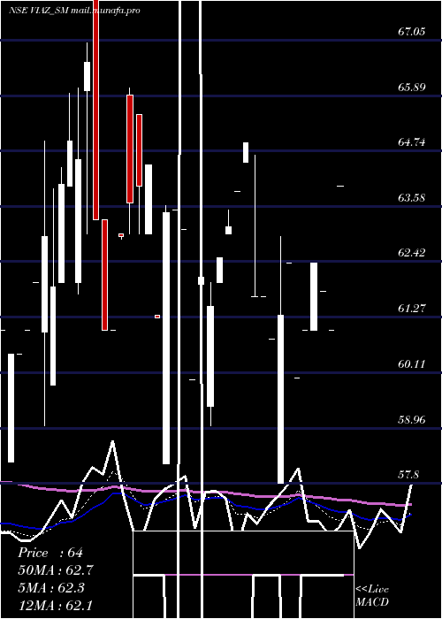
Task: Click the 50MA : 62.7 readout
Action: click(x=56, y=570)
